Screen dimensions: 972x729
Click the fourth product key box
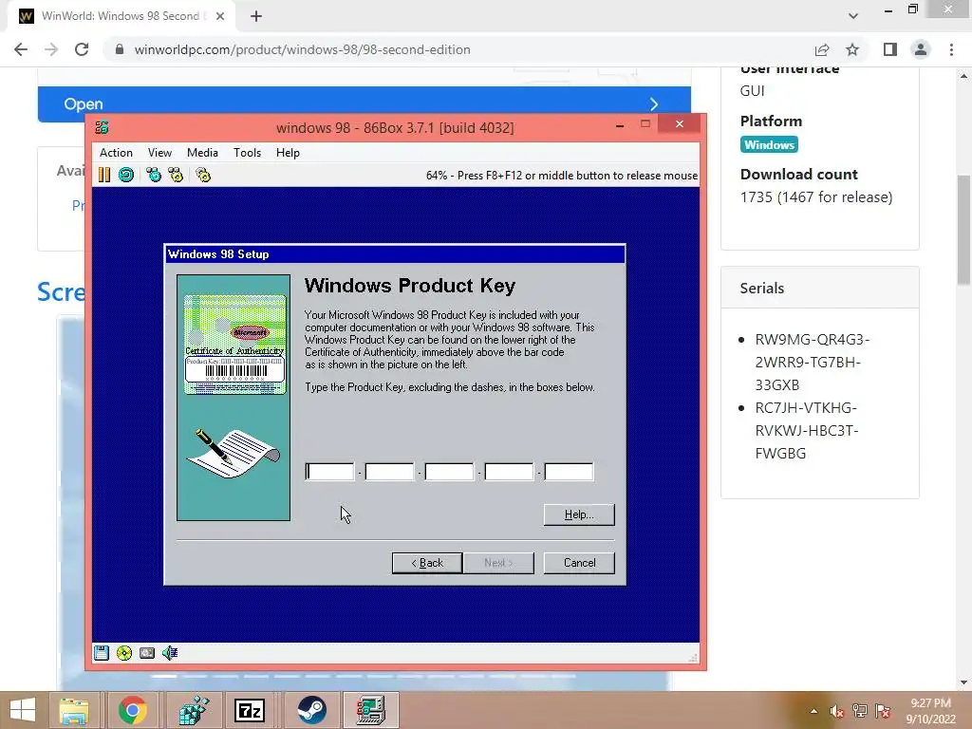[509, 472]
